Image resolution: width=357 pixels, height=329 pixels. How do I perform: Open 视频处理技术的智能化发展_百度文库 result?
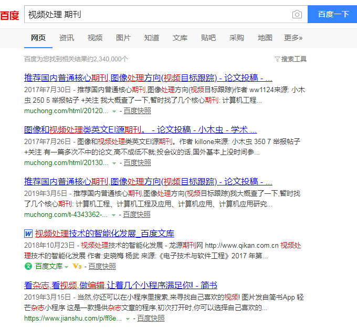(104, 234)
